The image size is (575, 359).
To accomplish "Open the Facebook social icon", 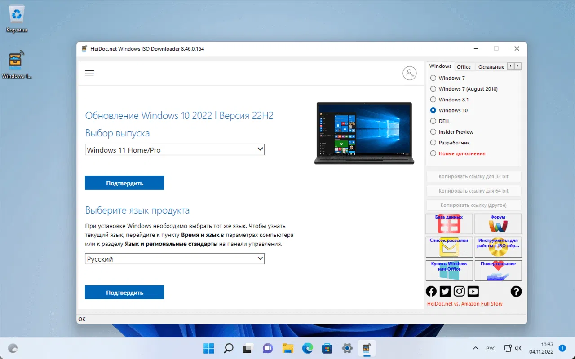I will point(431,291).
